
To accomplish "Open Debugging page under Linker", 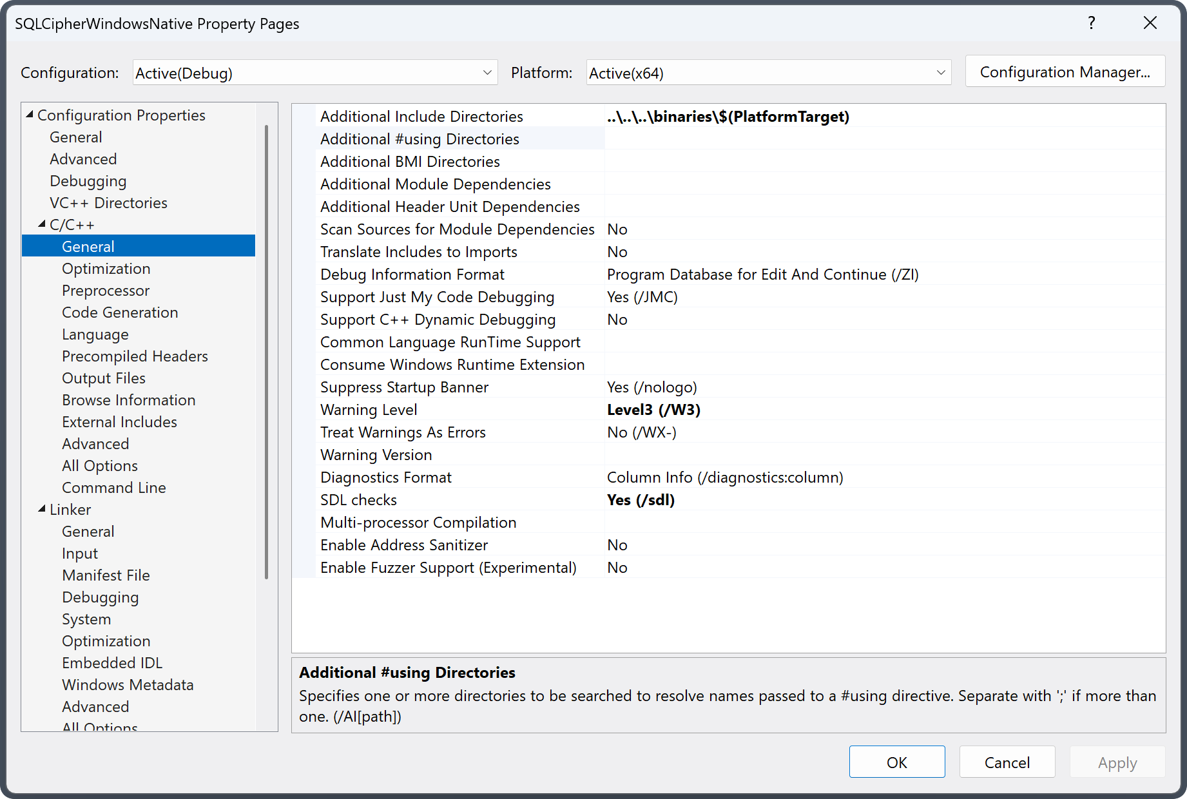I will (x=100, y=597).
